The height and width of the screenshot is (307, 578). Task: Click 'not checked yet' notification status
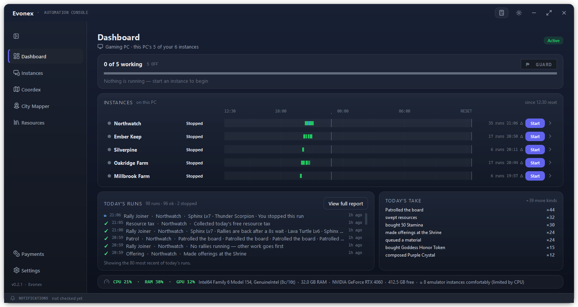point(67,298)
